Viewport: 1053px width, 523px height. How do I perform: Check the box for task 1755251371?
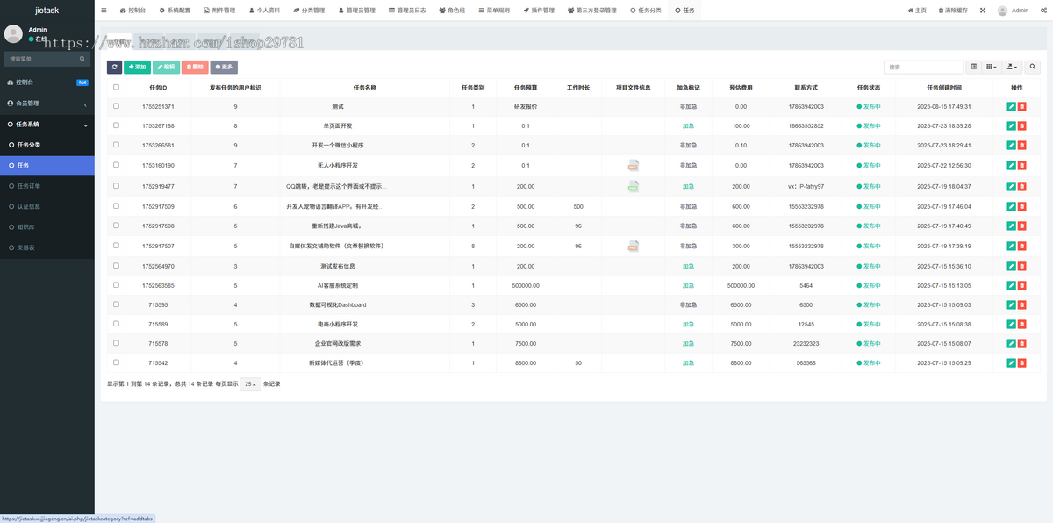[116, 106]
